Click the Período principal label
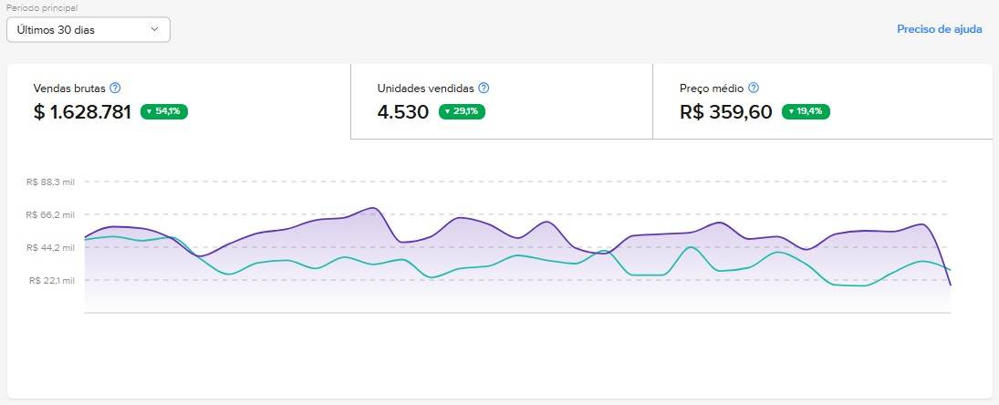Screen dimensions: 999x405 click(x=42, y=8)
